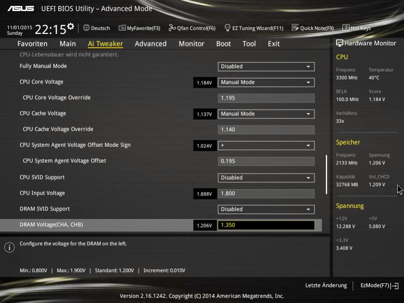The width and height of the screenshot is (404, 303).
Task: Click the 1.137V cache voltage readout
Action: tap(205, 114)
